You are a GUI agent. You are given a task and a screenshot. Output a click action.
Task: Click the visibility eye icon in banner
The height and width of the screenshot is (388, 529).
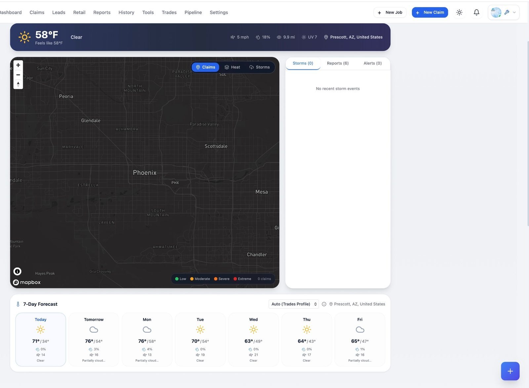tap(279, 37)
